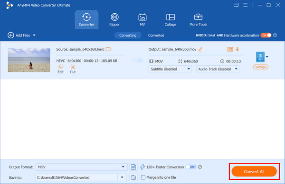This screenshot has width=285, height=184.
Task: Click the 120x Faster Conversion lightning icon
Action: pos(142,167)
